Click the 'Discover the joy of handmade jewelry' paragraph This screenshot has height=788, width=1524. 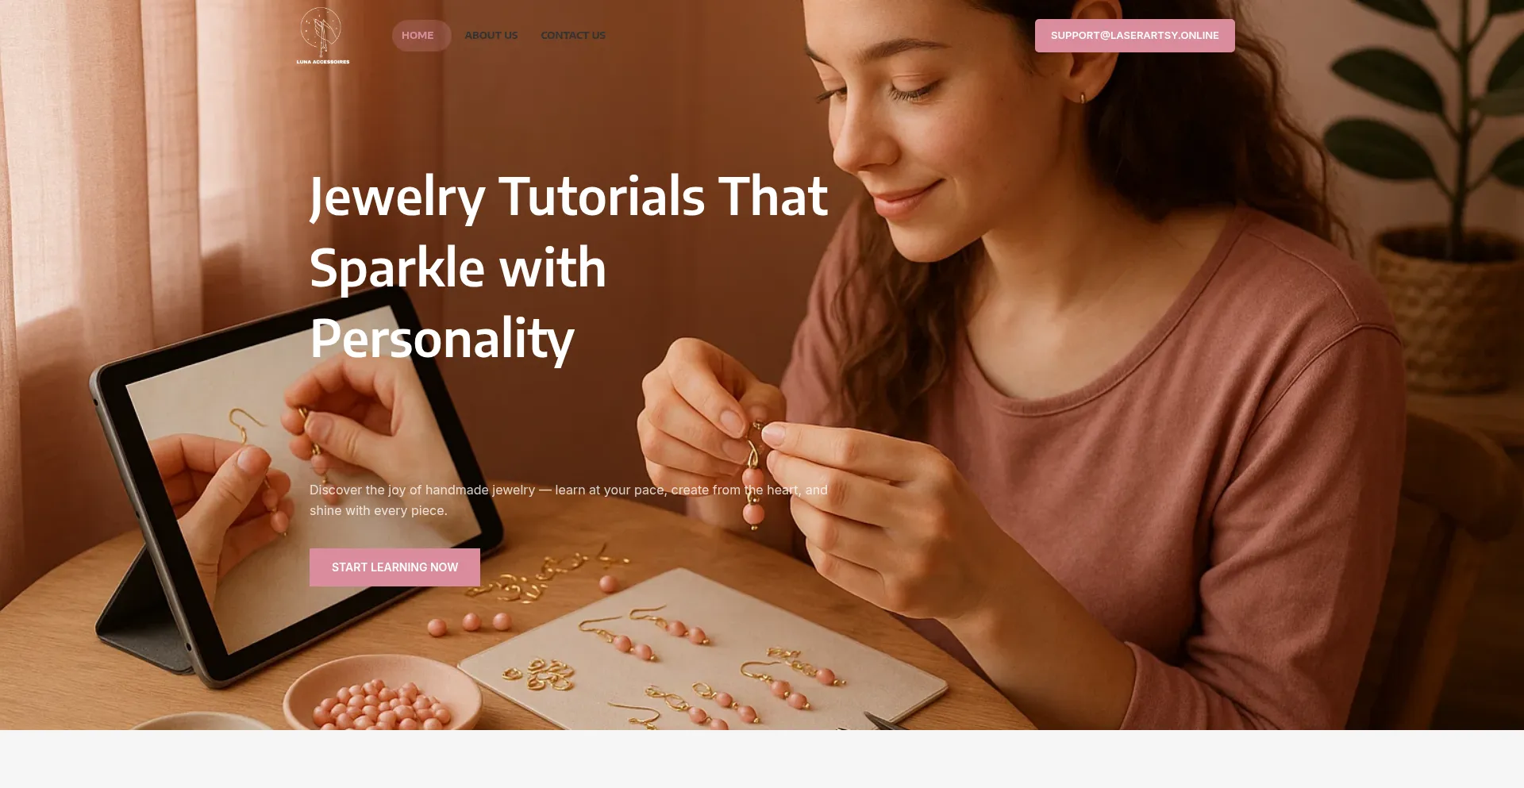tap(568, 500)
